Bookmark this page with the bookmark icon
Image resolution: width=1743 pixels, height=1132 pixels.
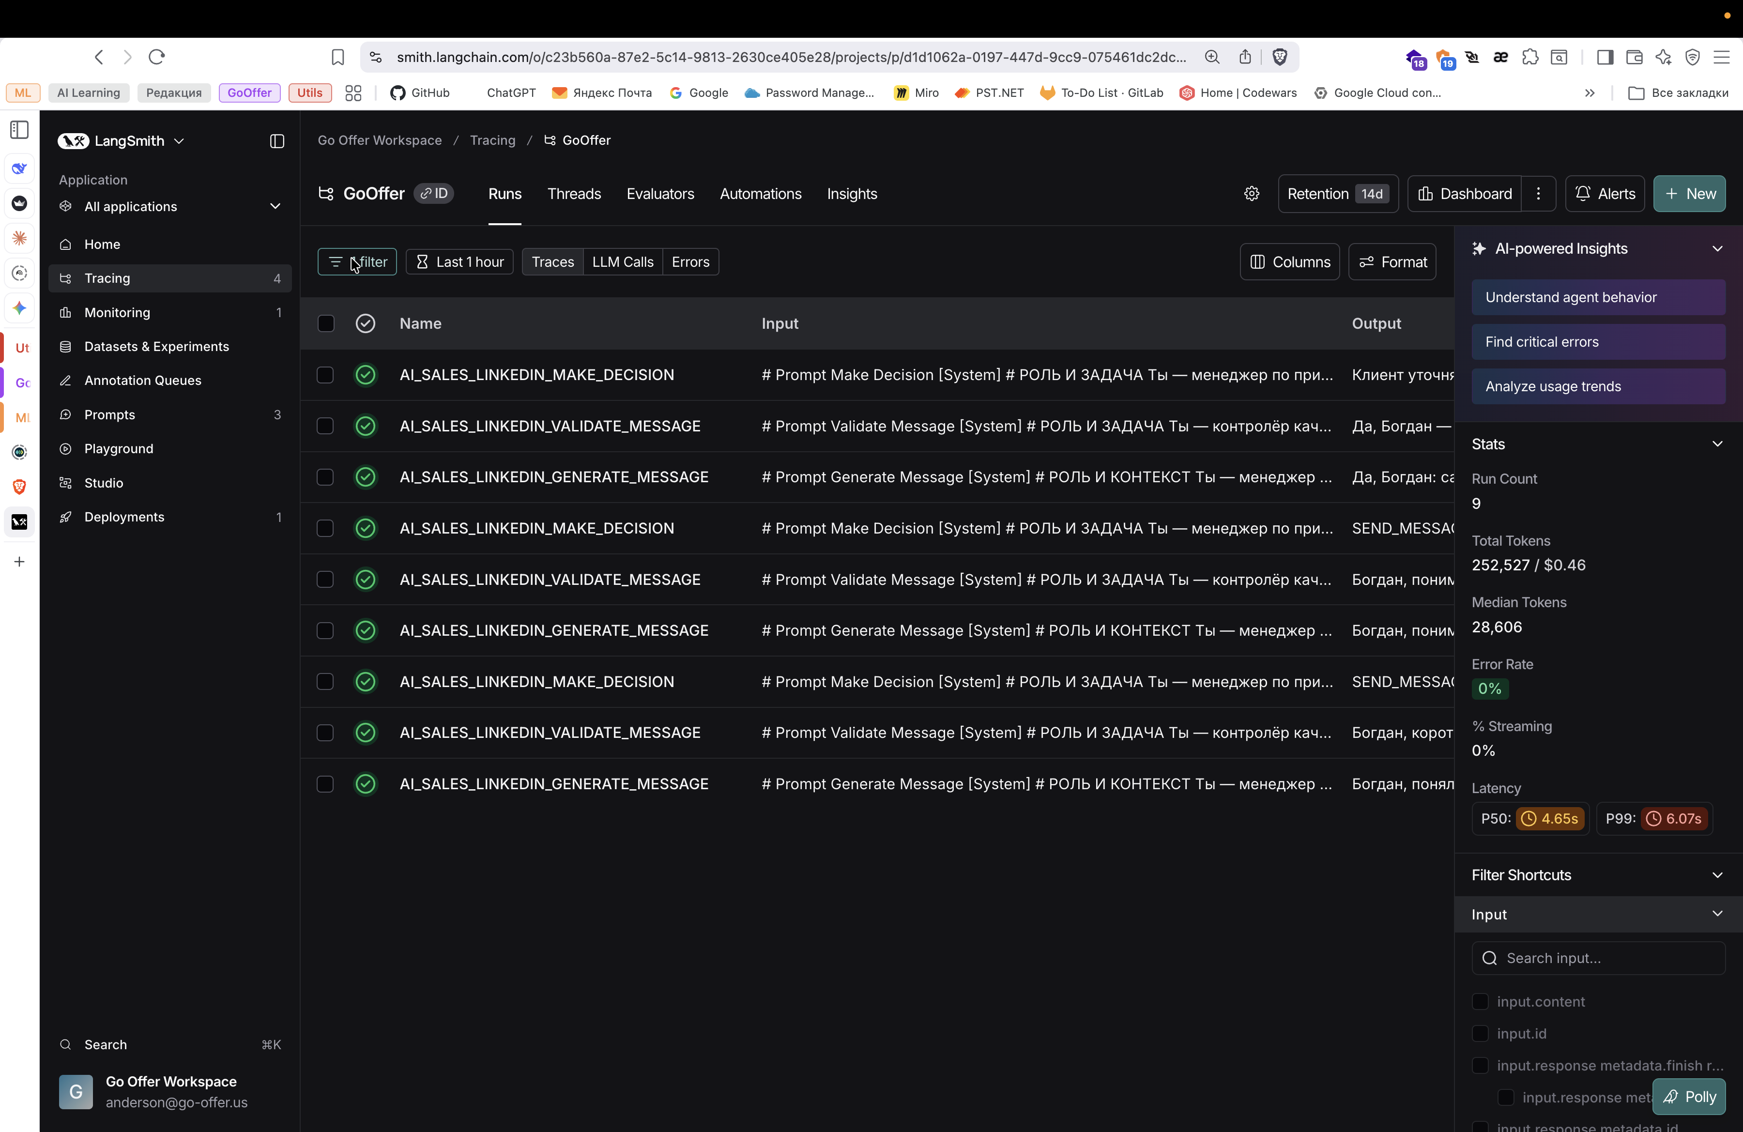click(x=337, y=57)
